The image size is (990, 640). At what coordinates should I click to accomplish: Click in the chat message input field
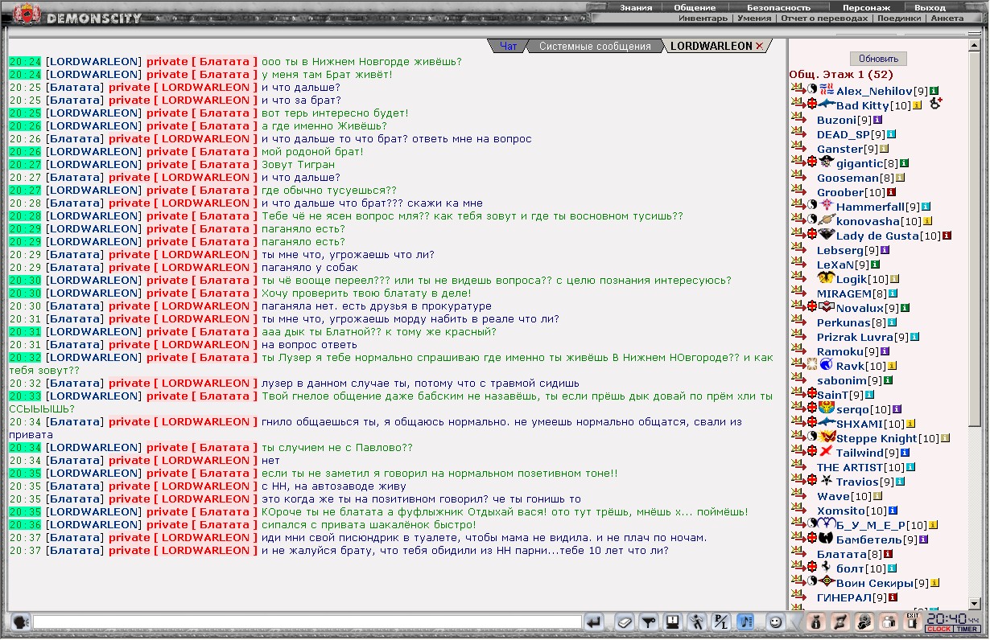306,622
